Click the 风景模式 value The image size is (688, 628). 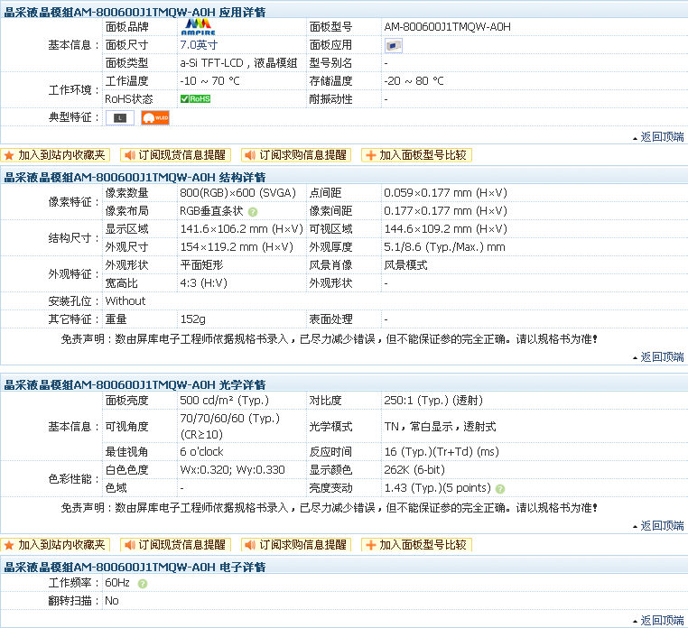[x=406, y=265]
